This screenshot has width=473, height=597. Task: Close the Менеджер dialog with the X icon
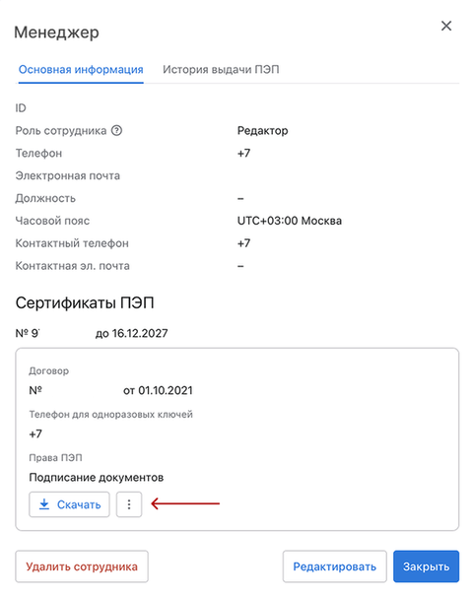[446, 26]
